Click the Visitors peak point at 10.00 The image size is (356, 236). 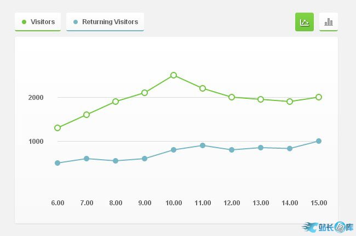click(x=174, y=75)
